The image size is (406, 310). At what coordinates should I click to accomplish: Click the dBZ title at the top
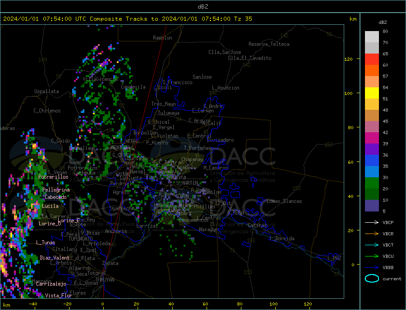coord(203,7)
